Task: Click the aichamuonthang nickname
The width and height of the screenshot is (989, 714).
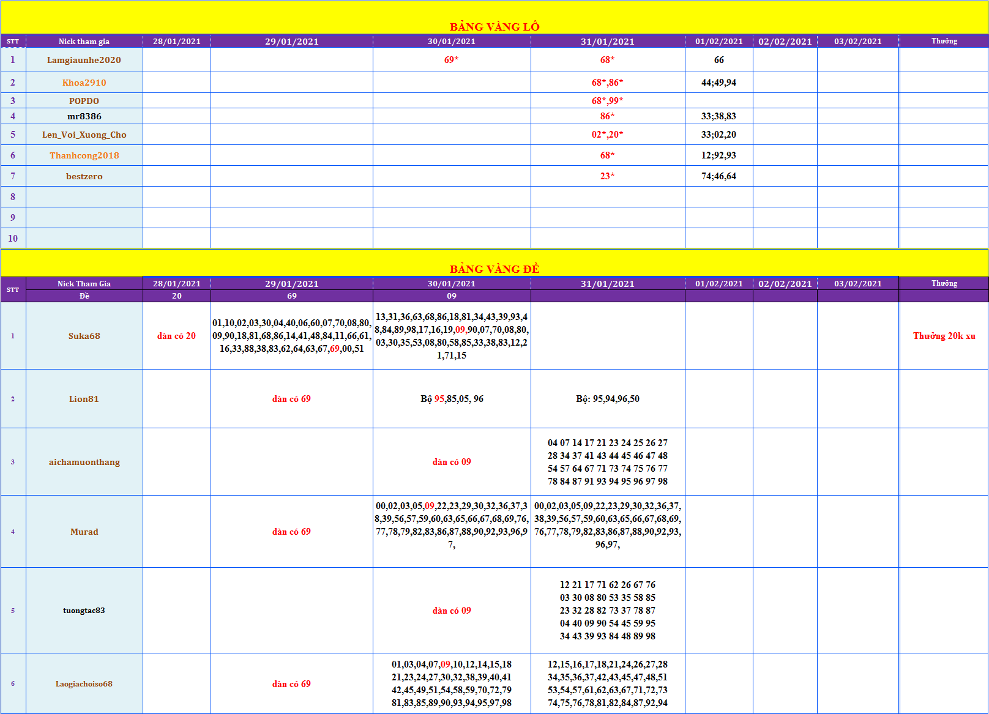Action: [84, 462]
